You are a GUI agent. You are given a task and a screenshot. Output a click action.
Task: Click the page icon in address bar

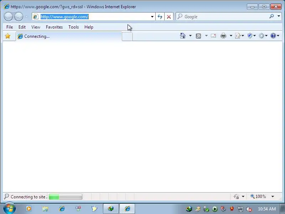36,16
